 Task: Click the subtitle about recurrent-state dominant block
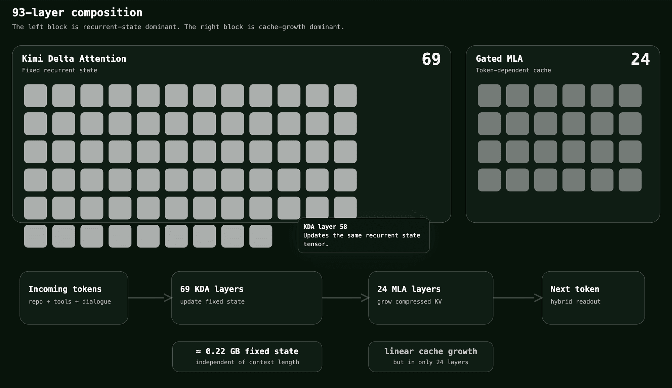point(178,27)
